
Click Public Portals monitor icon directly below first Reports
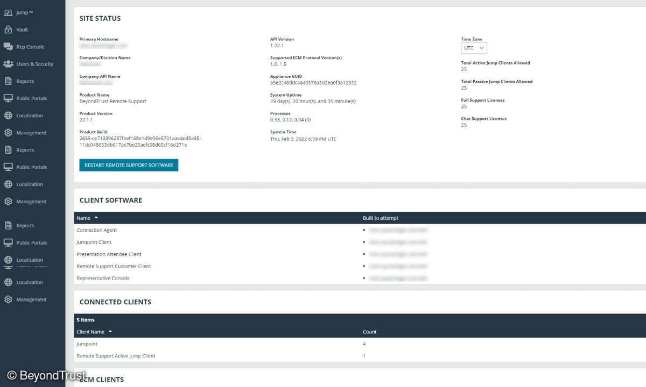8,98
